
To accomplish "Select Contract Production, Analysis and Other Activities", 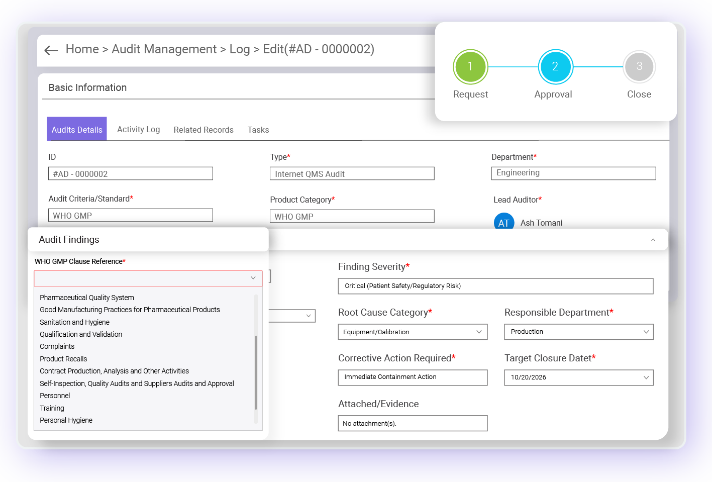I will click(114, 371).
